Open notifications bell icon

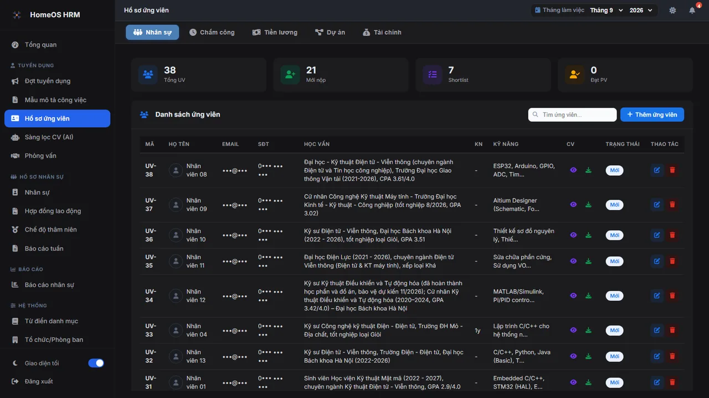click(692, 11)
